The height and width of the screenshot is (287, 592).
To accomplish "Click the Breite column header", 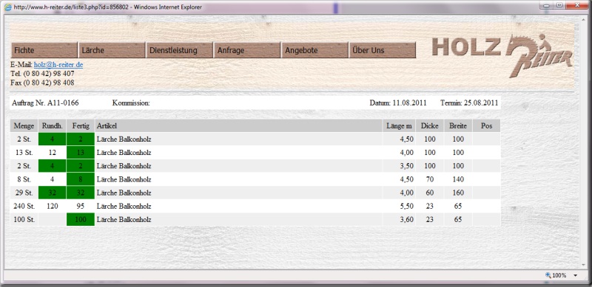I will [458, 126].
